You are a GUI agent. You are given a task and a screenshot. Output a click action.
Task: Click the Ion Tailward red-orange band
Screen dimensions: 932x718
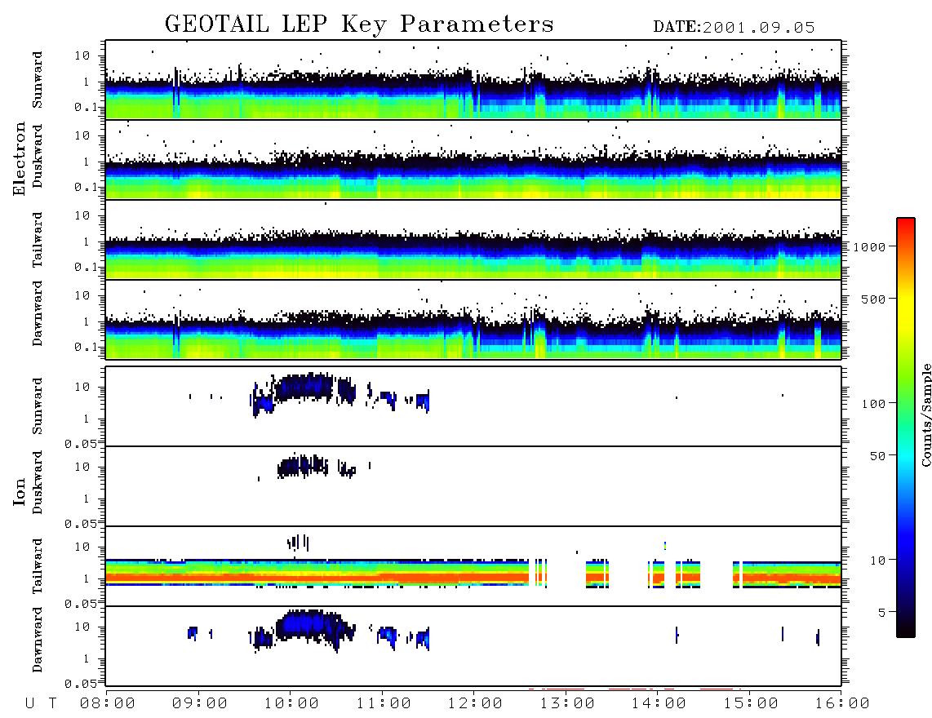tap(317, 577)
